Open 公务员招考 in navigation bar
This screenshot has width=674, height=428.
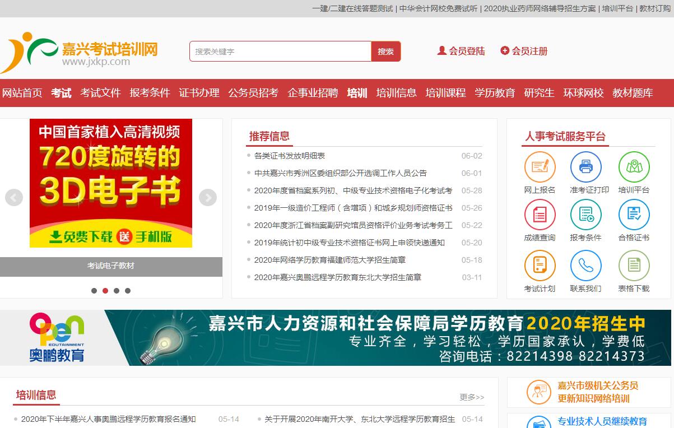(253, 93)
